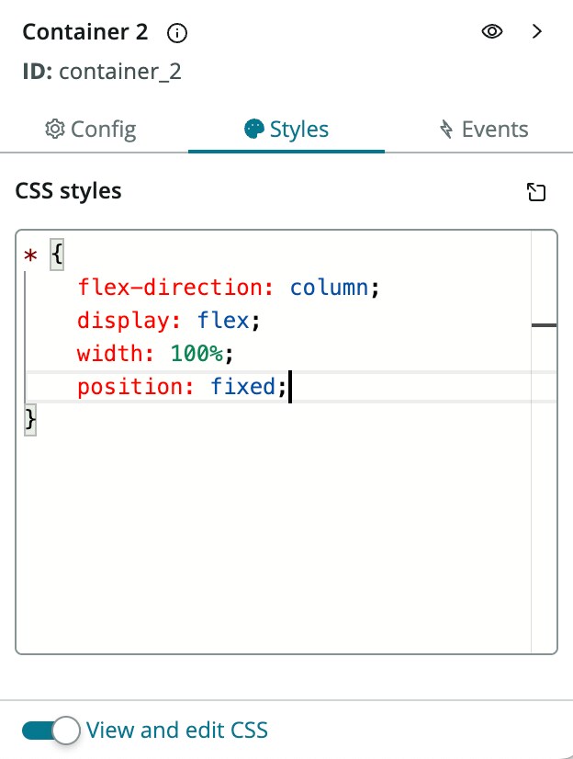Expand the CSS styles editor to full view
Viewport: 573px width, 759px height.
click(x=536, y=192)
